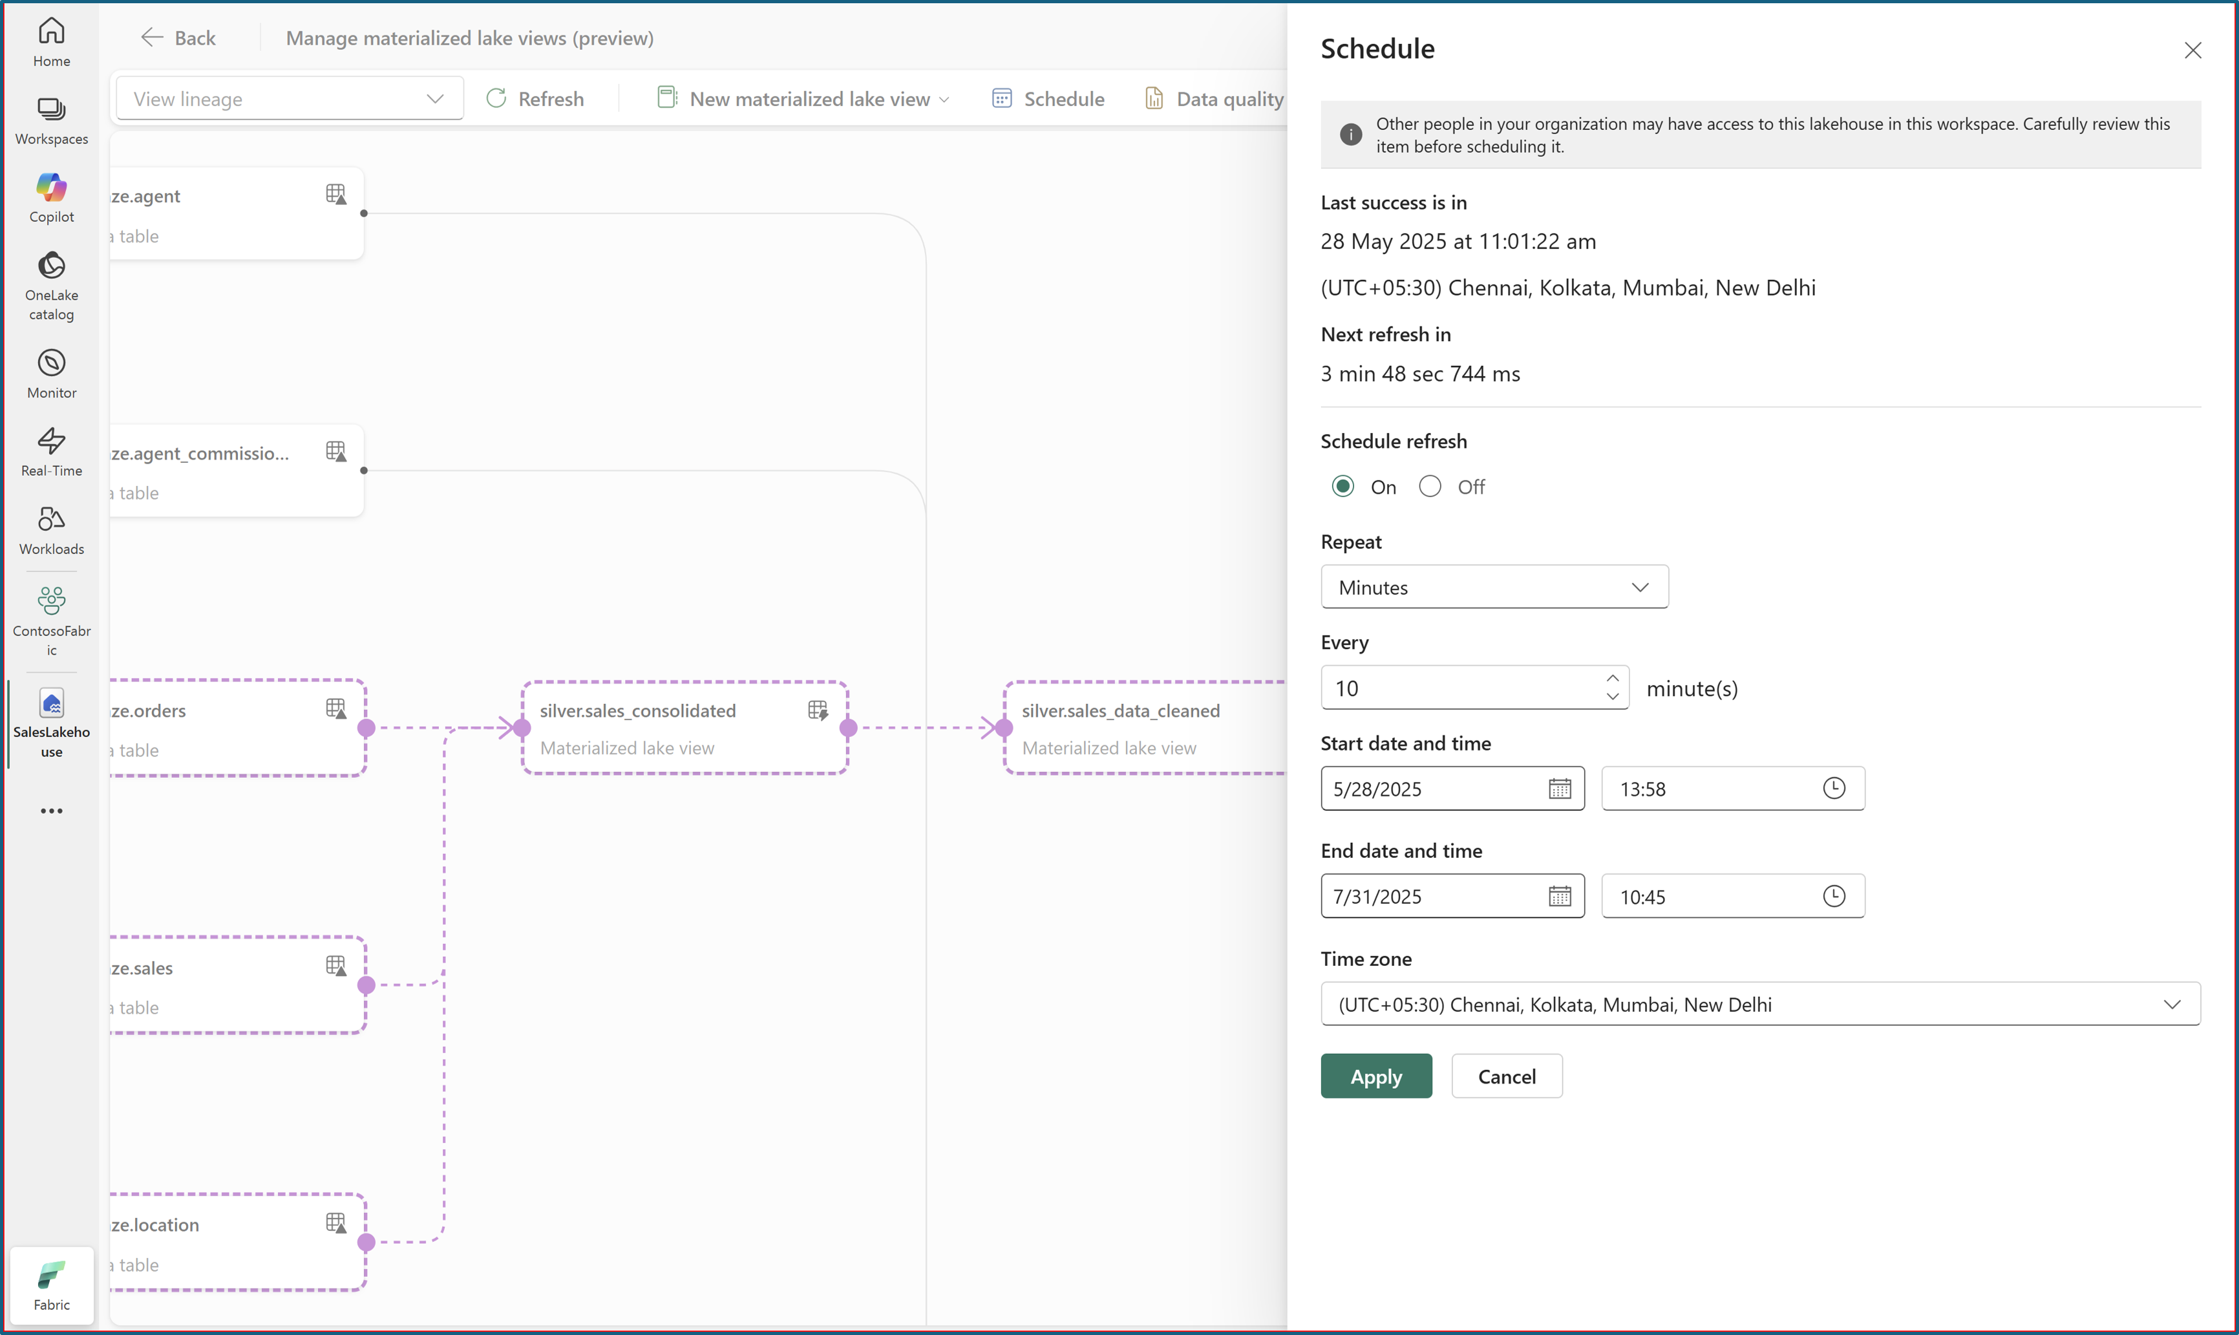Select the On radio button
2239x1335 pixels.
tap(1342, 487)
